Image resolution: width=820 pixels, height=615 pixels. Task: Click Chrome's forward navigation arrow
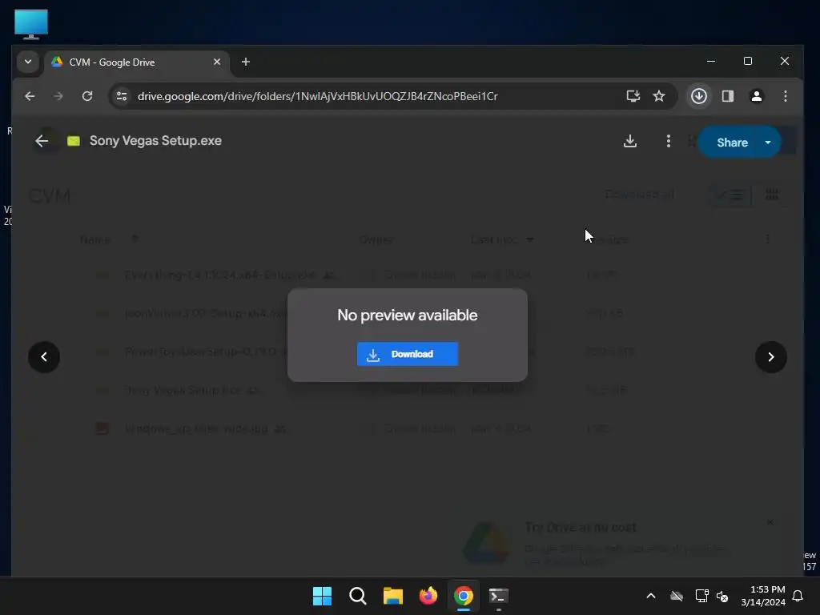[x=58, y=96]
